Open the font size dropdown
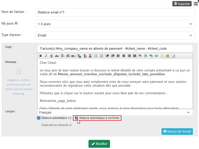Screen dimensions: 199x149 pos(68,56)
